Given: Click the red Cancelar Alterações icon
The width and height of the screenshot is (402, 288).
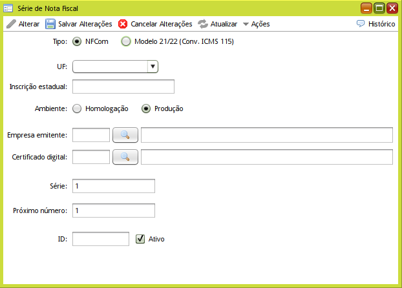Looking at the screenshot, I should coord(123,24).
